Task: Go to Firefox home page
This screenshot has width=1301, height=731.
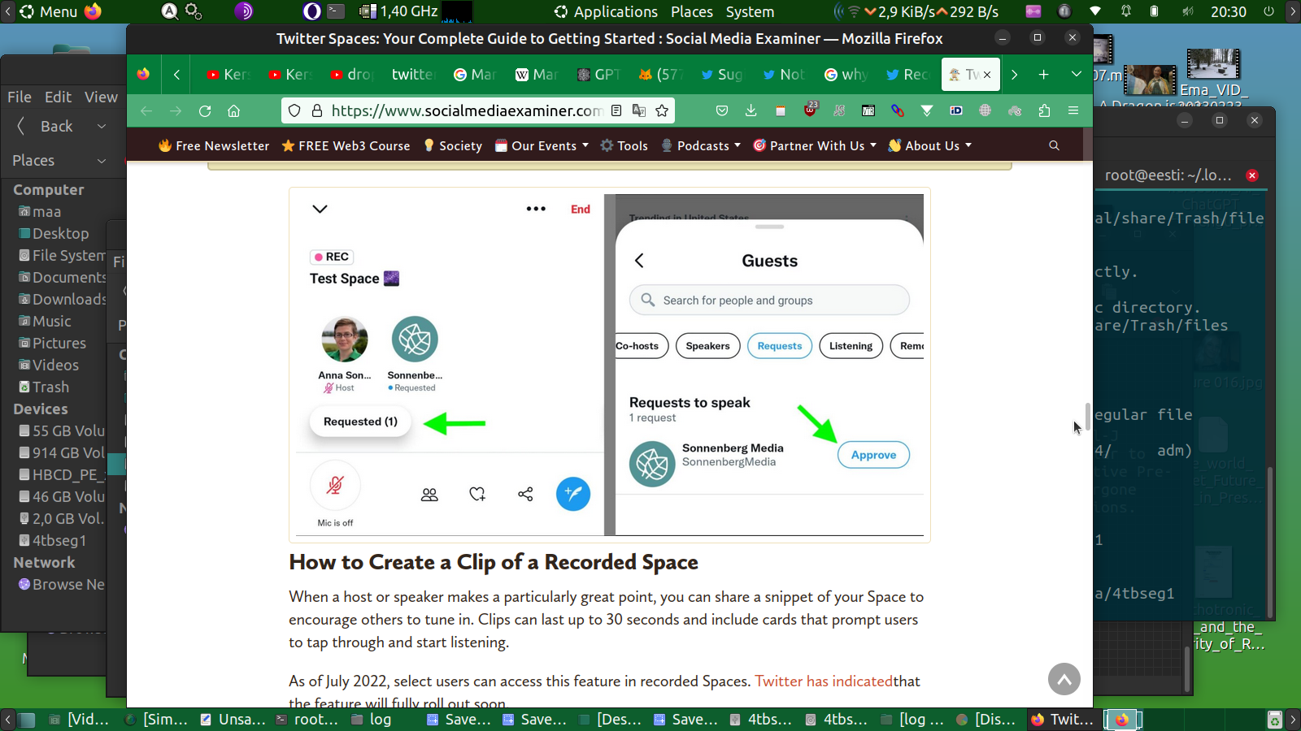Action: pos(234,110)
